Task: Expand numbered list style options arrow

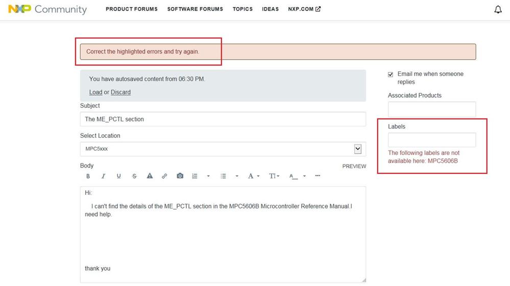Action: coord(208,176)
